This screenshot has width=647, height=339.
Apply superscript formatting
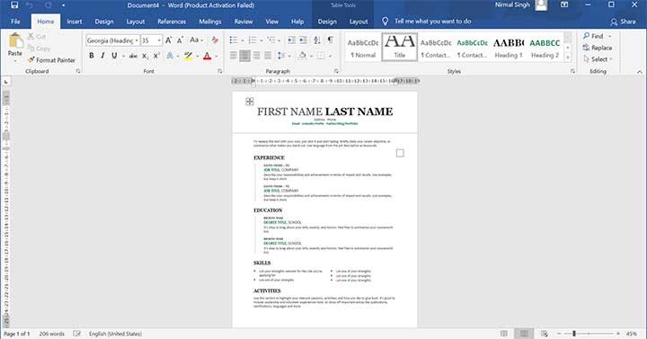point(156,56)
